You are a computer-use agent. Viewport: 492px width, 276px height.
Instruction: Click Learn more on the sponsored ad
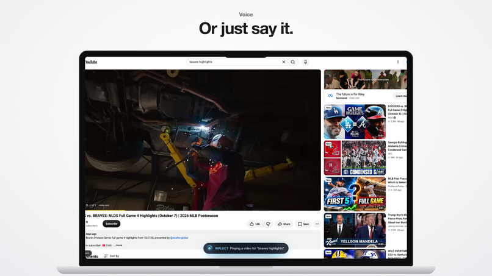pos(400,96)
